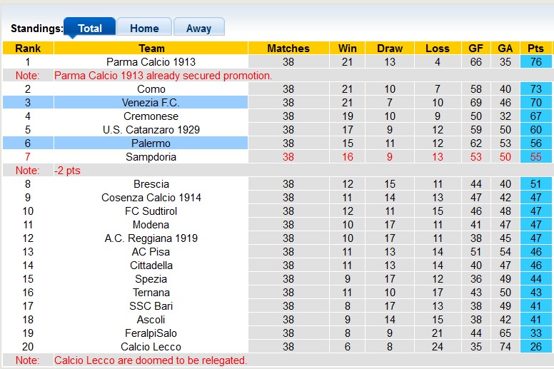Click Cosenza Calcio 1914 team name
The width and height of the screenshot is (554, 369).
pyautogui.click(x=151, y=198)
